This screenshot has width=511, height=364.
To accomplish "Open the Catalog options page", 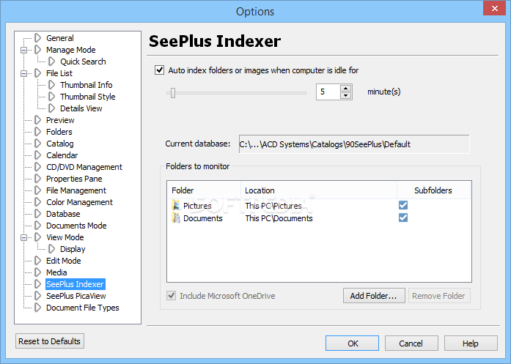I will coord(60,144).
